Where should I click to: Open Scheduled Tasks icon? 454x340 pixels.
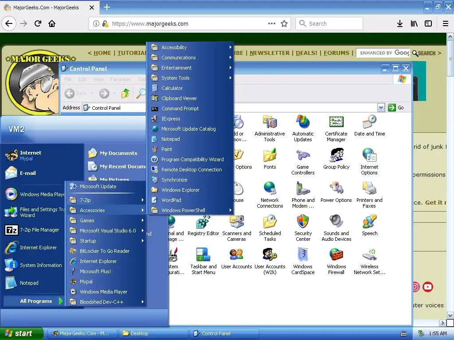270,228
